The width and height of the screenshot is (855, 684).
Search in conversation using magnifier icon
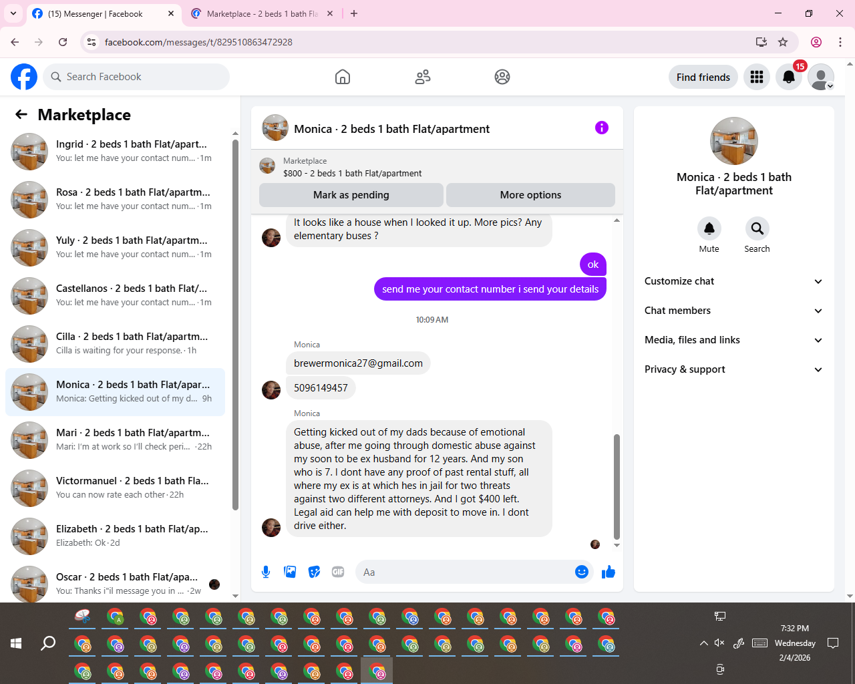(757, 228)
